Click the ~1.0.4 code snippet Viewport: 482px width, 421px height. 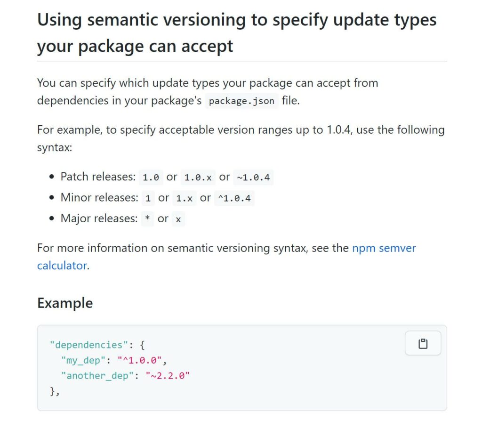tap(254, 178)
